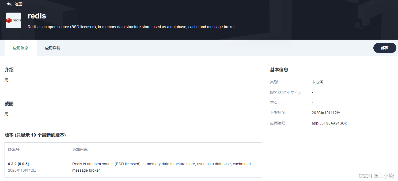Click the back arrow icon
This screenshot has width=398, height=181.
click(9, 4)
